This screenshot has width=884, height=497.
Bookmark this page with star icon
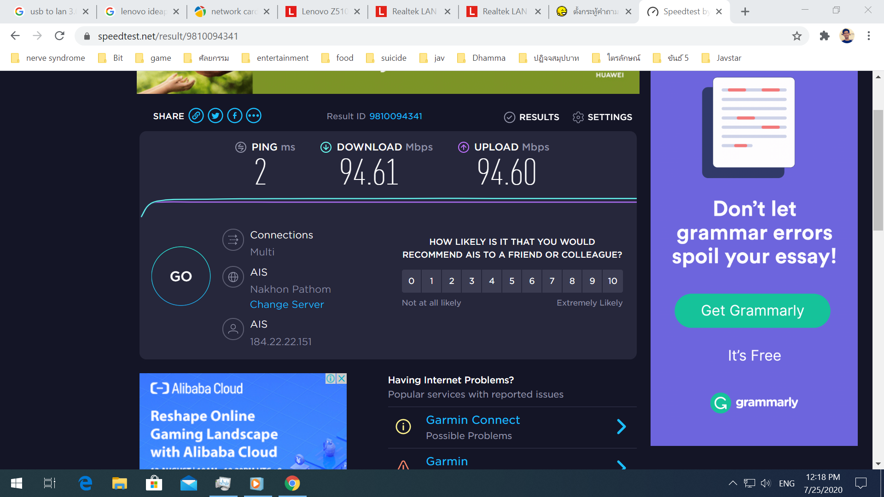(797, 36)
